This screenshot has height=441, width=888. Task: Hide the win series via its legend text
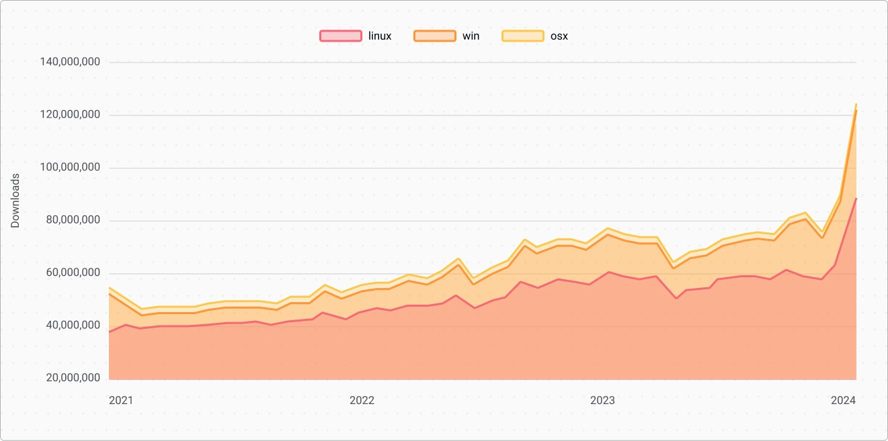(x=471, y=36)
